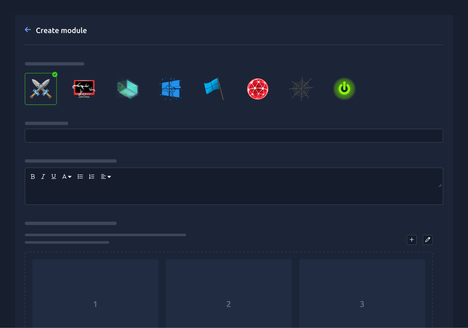The image size is (468, 328).
Task: Choose the cracked red monitor icon
Action: (84, 89)
